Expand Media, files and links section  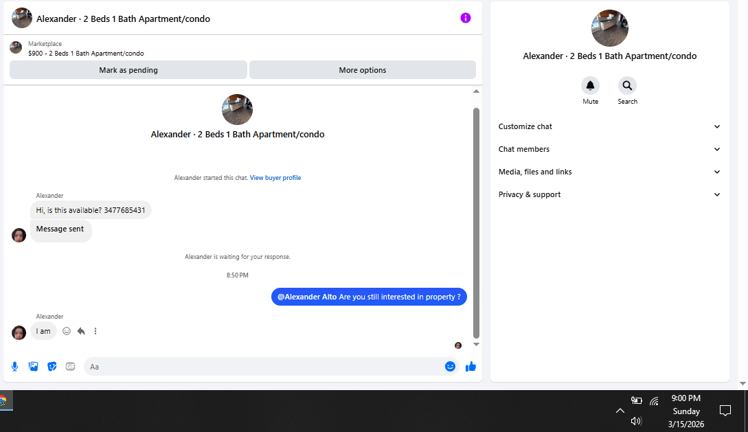(x=609, y=172)
